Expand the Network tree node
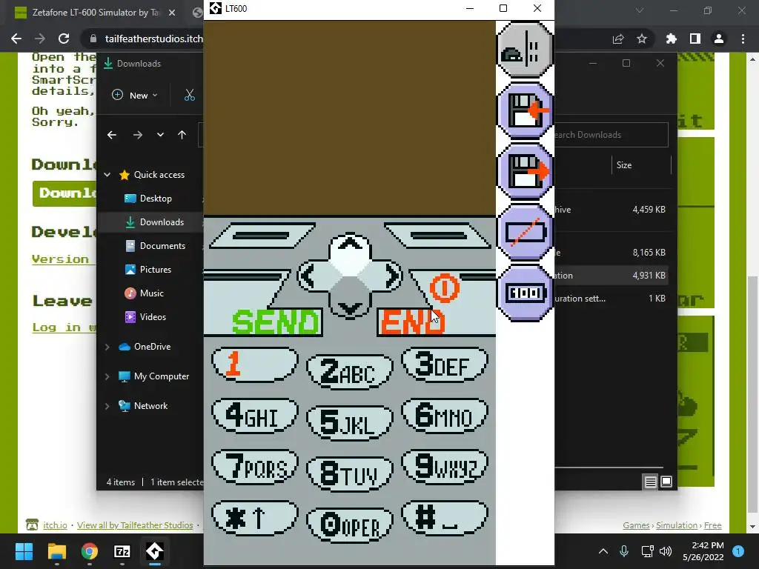Image resolution: width=759 pixels, height=569 pixels. [x=107, y=406]
